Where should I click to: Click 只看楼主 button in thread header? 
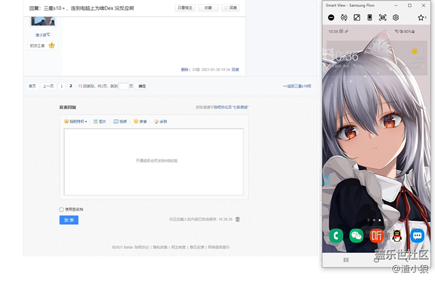tap(185, 8)
